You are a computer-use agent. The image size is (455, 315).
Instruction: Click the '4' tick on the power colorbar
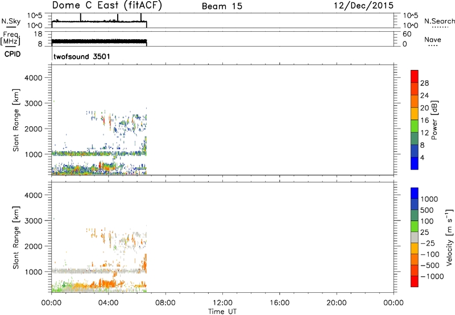pyautogui.click(x=423, y=157)
